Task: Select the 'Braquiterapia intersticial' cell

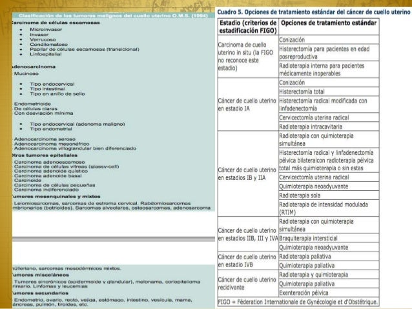Action: click(329, 238)
